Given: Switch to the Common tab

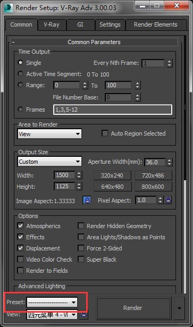Looking at the screenshot, I should 21,24.
